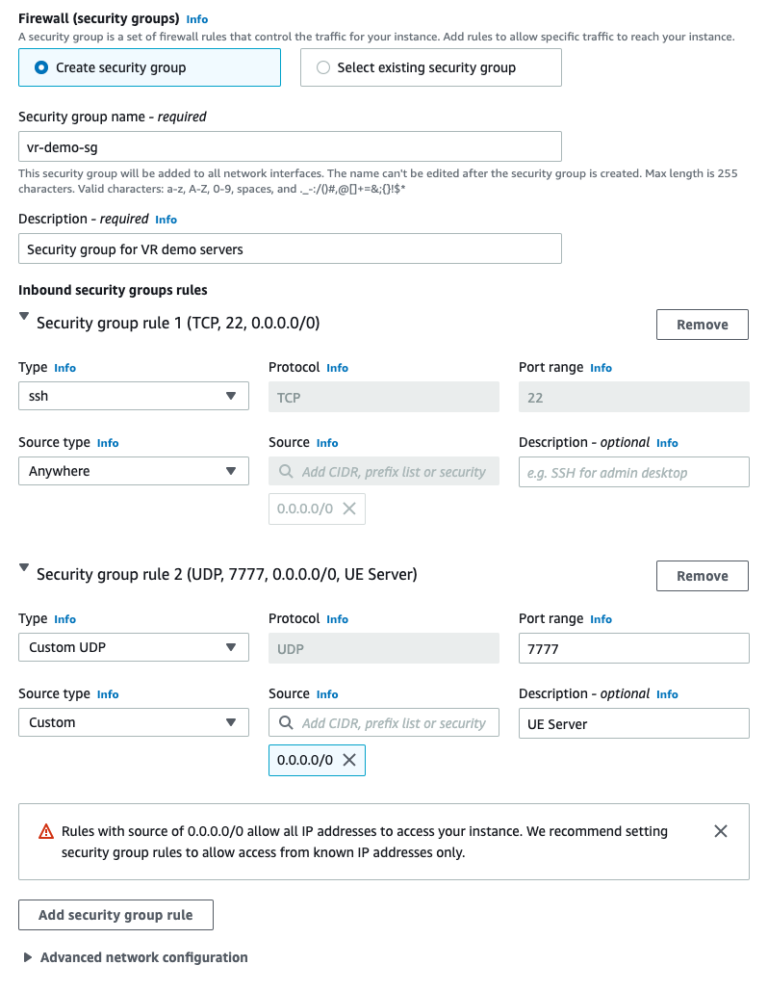Remove 0.0.0.0/0 chip from rule 1 source

pyautogui.click(x=349, y=509)
